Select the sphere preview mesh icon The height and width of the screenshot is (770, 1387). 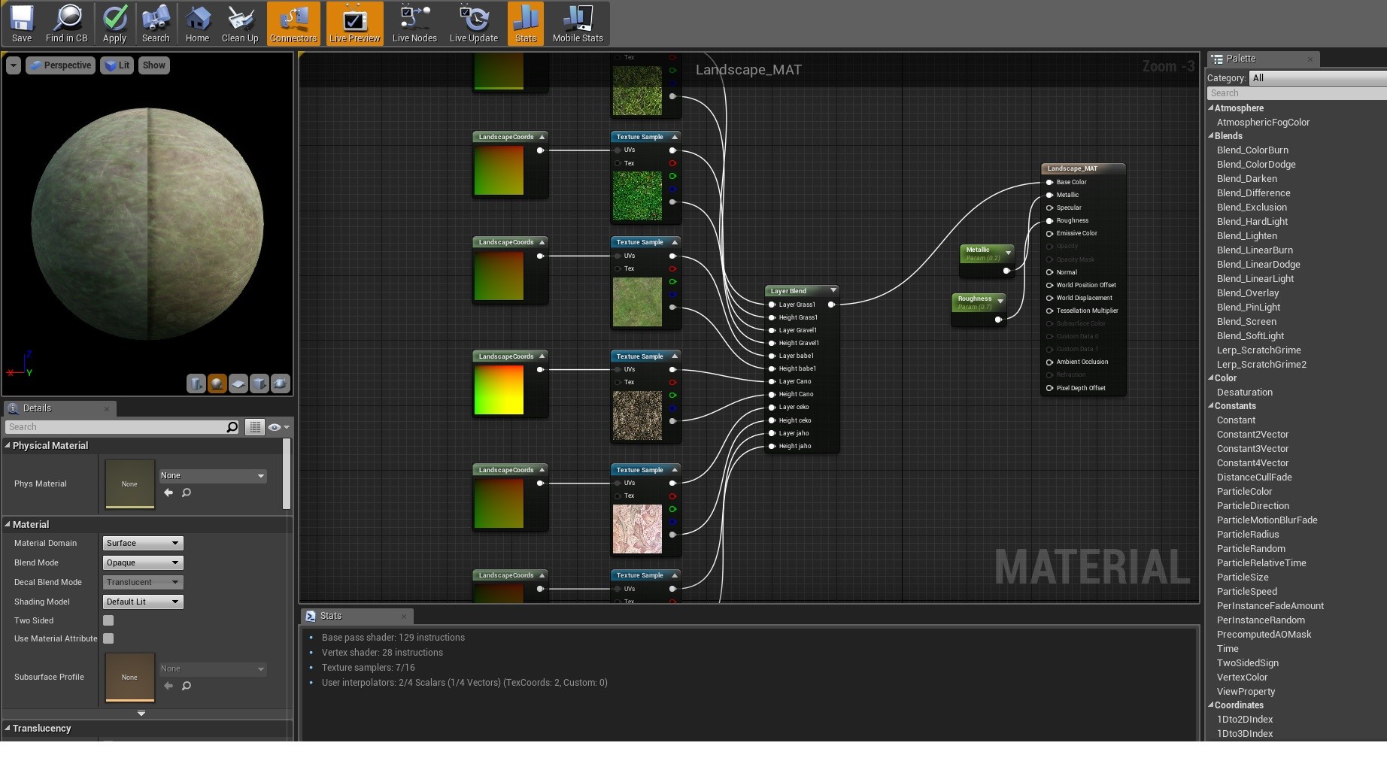[217, 383]
